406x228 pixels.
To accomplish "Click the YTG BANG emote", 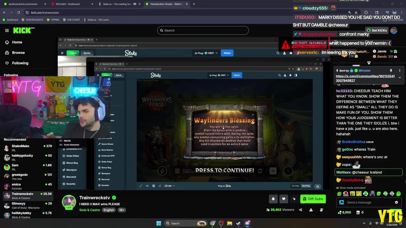I will click(x=355, y=193).
